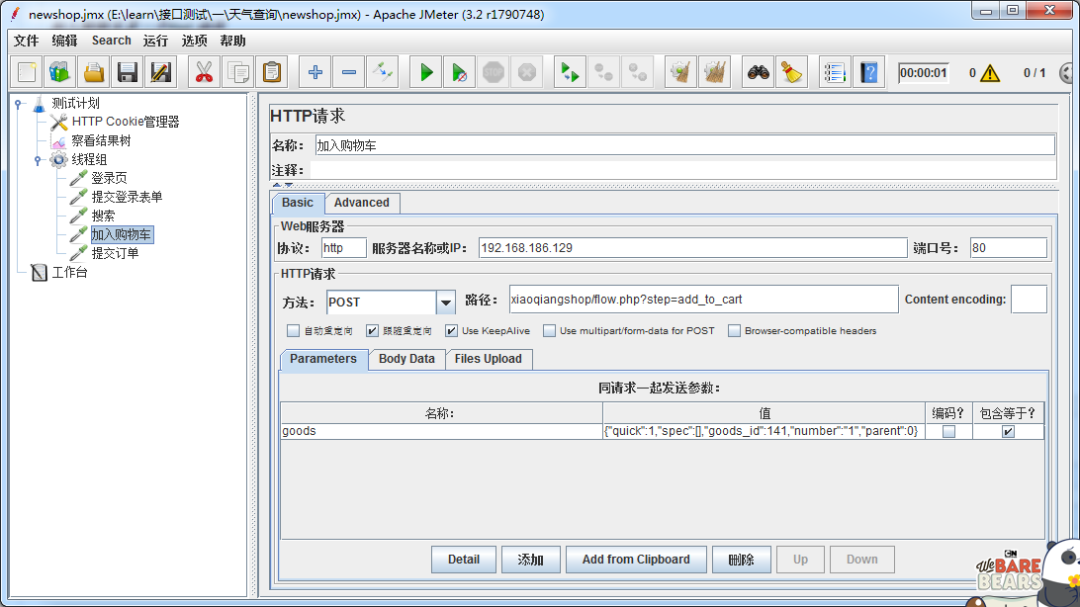Viewport: 1080px width, 607px height.
Task: Open Search with binoculars icon
Action: point(759,72)
